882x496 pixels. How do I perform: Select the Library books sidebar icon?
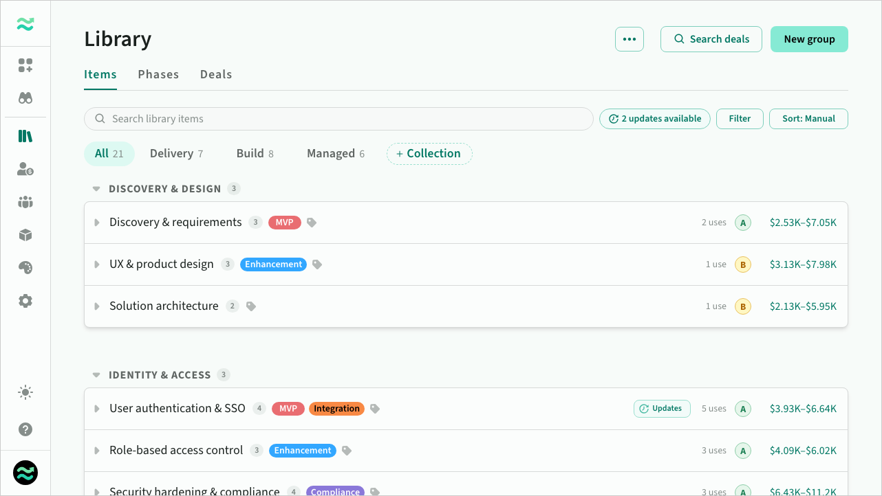pos(25,136)
